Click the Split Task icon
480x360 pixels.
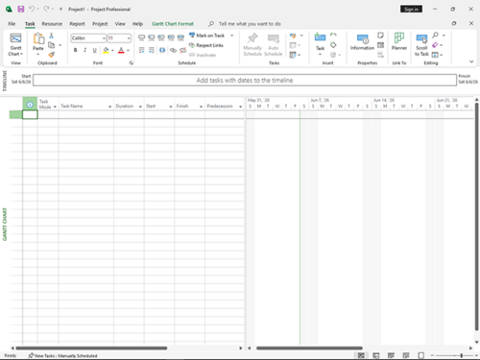point(162,50)
